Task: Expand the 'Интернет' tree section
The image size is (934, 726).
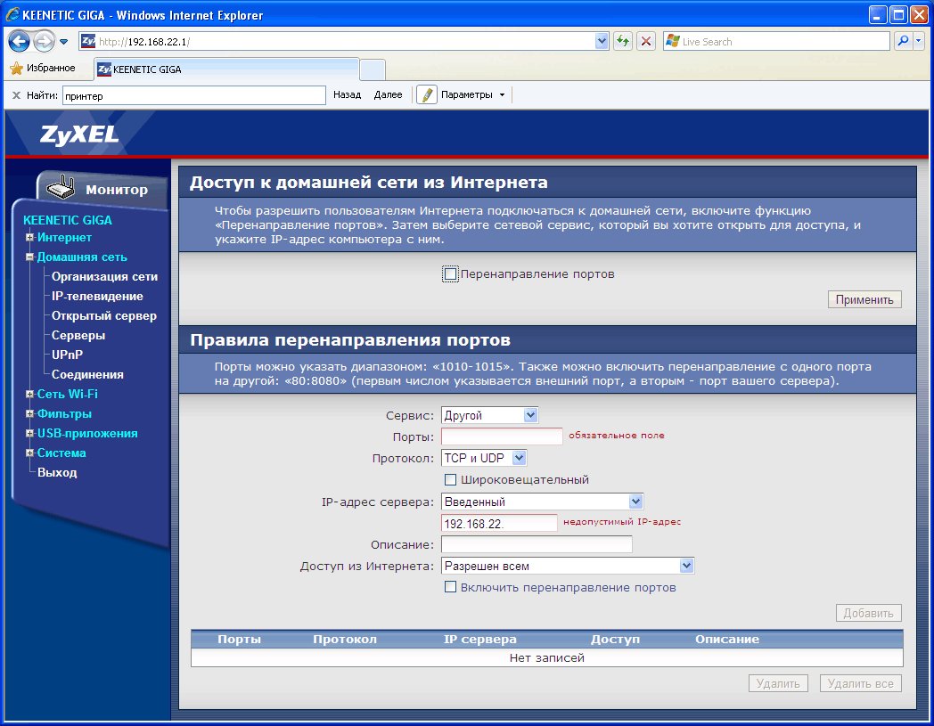Action: (x=29, y=237)
